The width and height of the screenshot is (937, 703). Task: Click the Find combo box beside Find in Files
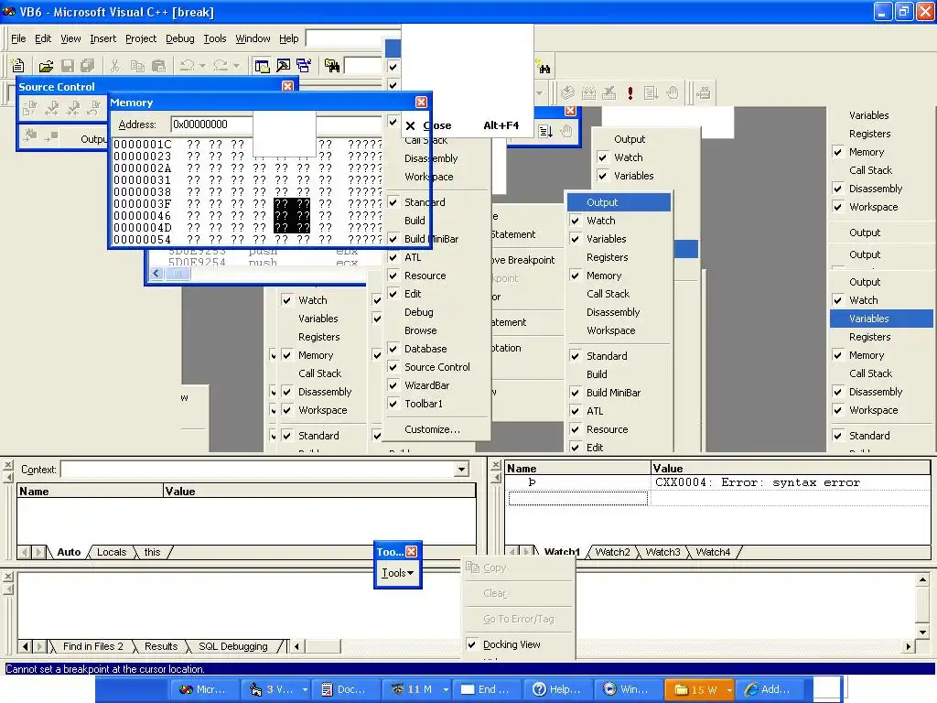[x=363, y=65]
